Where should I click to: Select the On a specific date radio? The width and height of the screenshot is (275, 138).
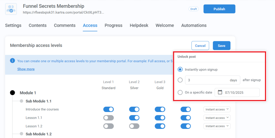(180, 92)
